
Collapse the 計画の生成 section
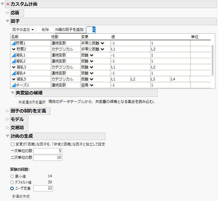point(8,136)
